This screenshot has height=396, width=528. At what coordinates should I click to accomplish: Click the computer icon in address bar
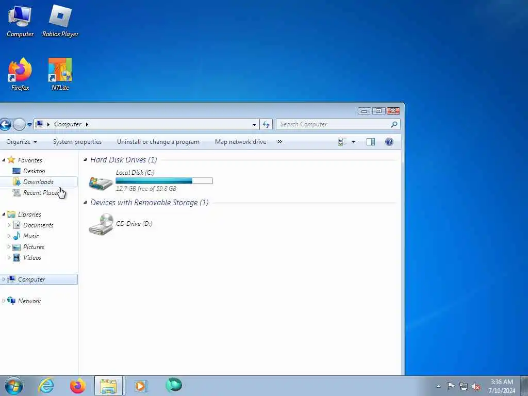click(x=39, y=124)
